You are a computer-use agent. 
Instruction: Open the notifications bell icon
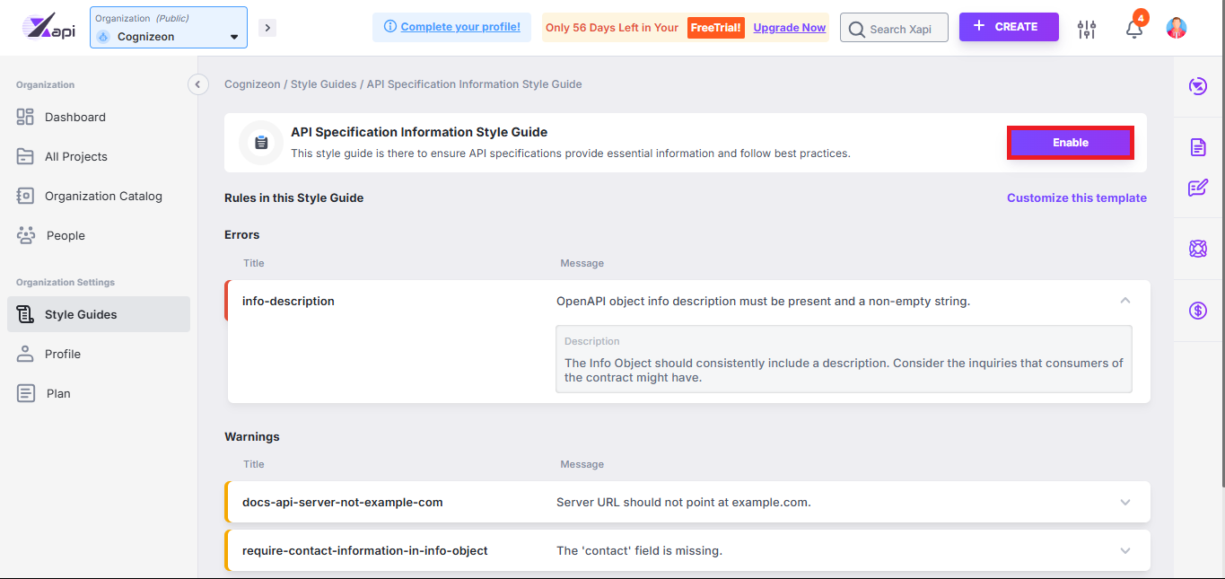1134,29
